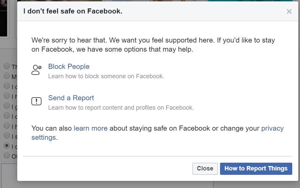Select the last radio button starting with "Ot"
This screenshot has width=300, height=188.
7,155
